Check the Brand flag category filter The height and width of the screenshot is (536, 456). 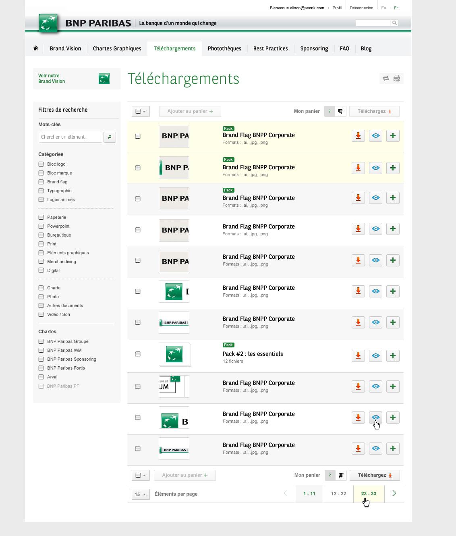click(x=41, y=181)
